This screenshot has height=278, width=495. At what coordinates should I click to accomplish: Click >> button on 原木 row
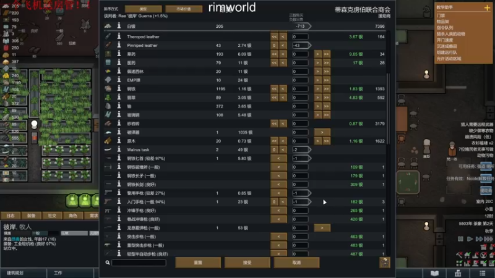pos(326,141)
